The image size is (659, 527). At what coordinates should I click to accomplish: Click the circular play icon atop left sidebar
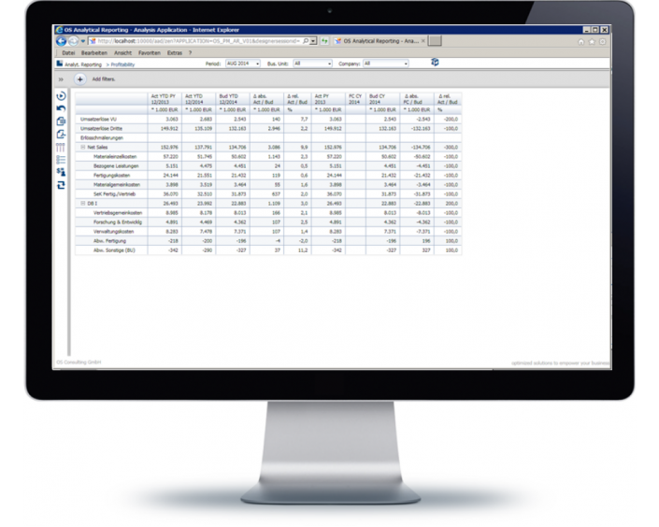pos(62,96)
